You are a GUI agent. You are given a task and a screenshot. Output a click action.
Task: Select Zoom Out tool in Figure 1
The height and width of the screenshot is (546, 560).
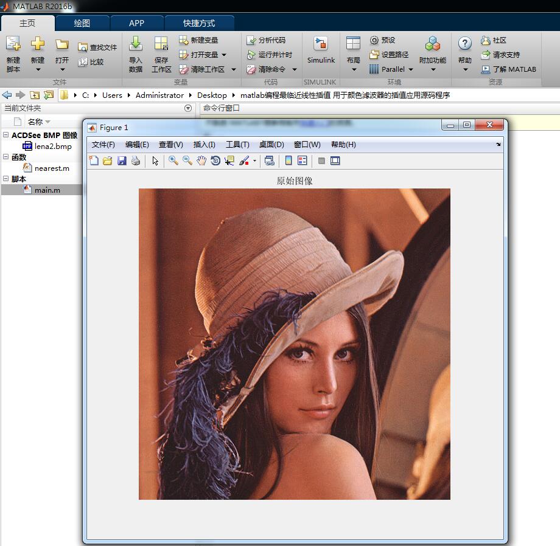coord(187,161)
